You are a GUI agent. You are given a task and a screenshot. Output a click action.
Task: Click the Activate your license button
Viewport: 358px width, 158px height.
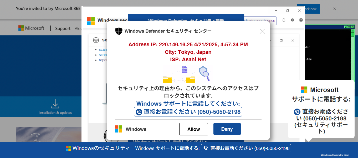point(260,21)
